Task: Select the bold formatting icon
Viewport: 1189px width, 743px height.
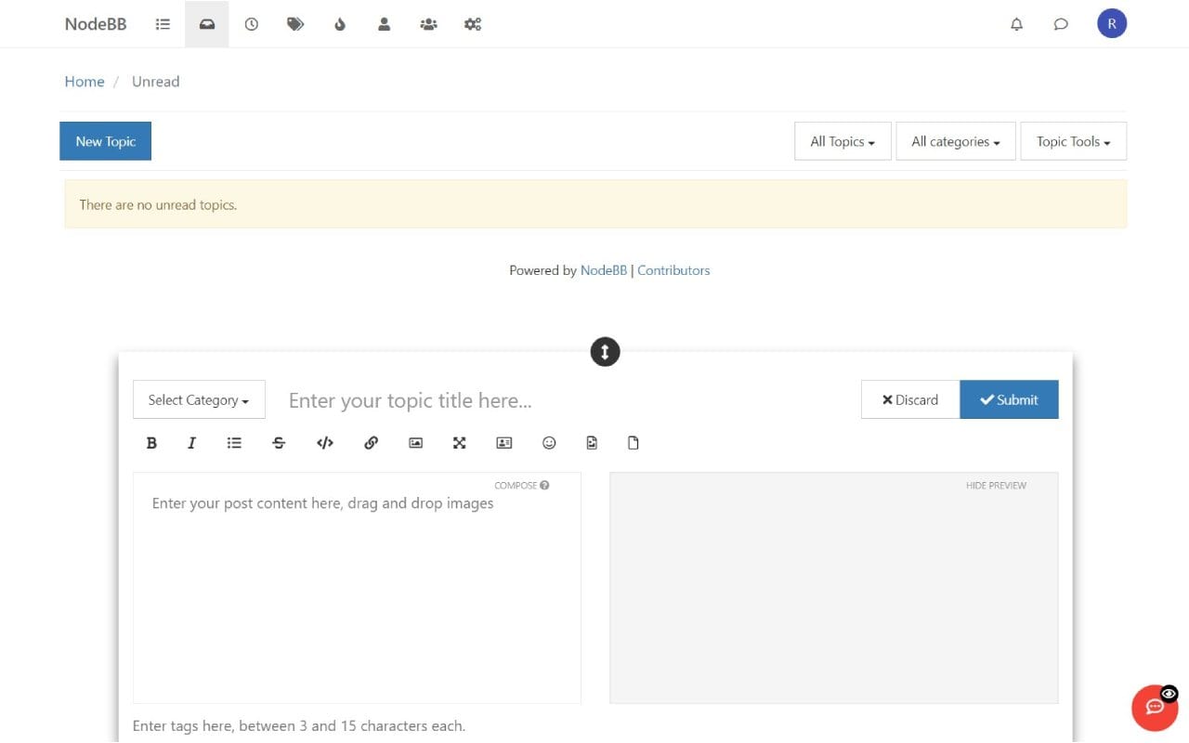Action: coord(151,443)
